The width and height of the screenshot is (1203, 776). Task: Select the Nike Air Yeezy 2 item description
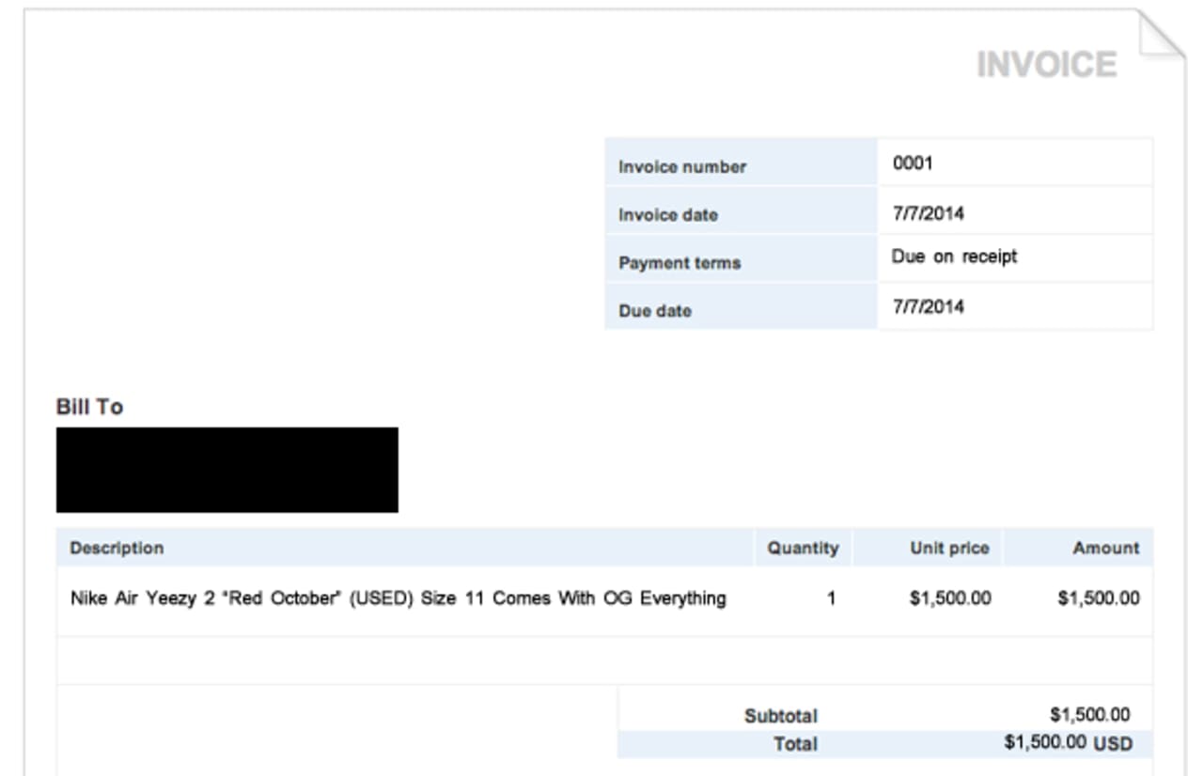(x=398, y=598)
